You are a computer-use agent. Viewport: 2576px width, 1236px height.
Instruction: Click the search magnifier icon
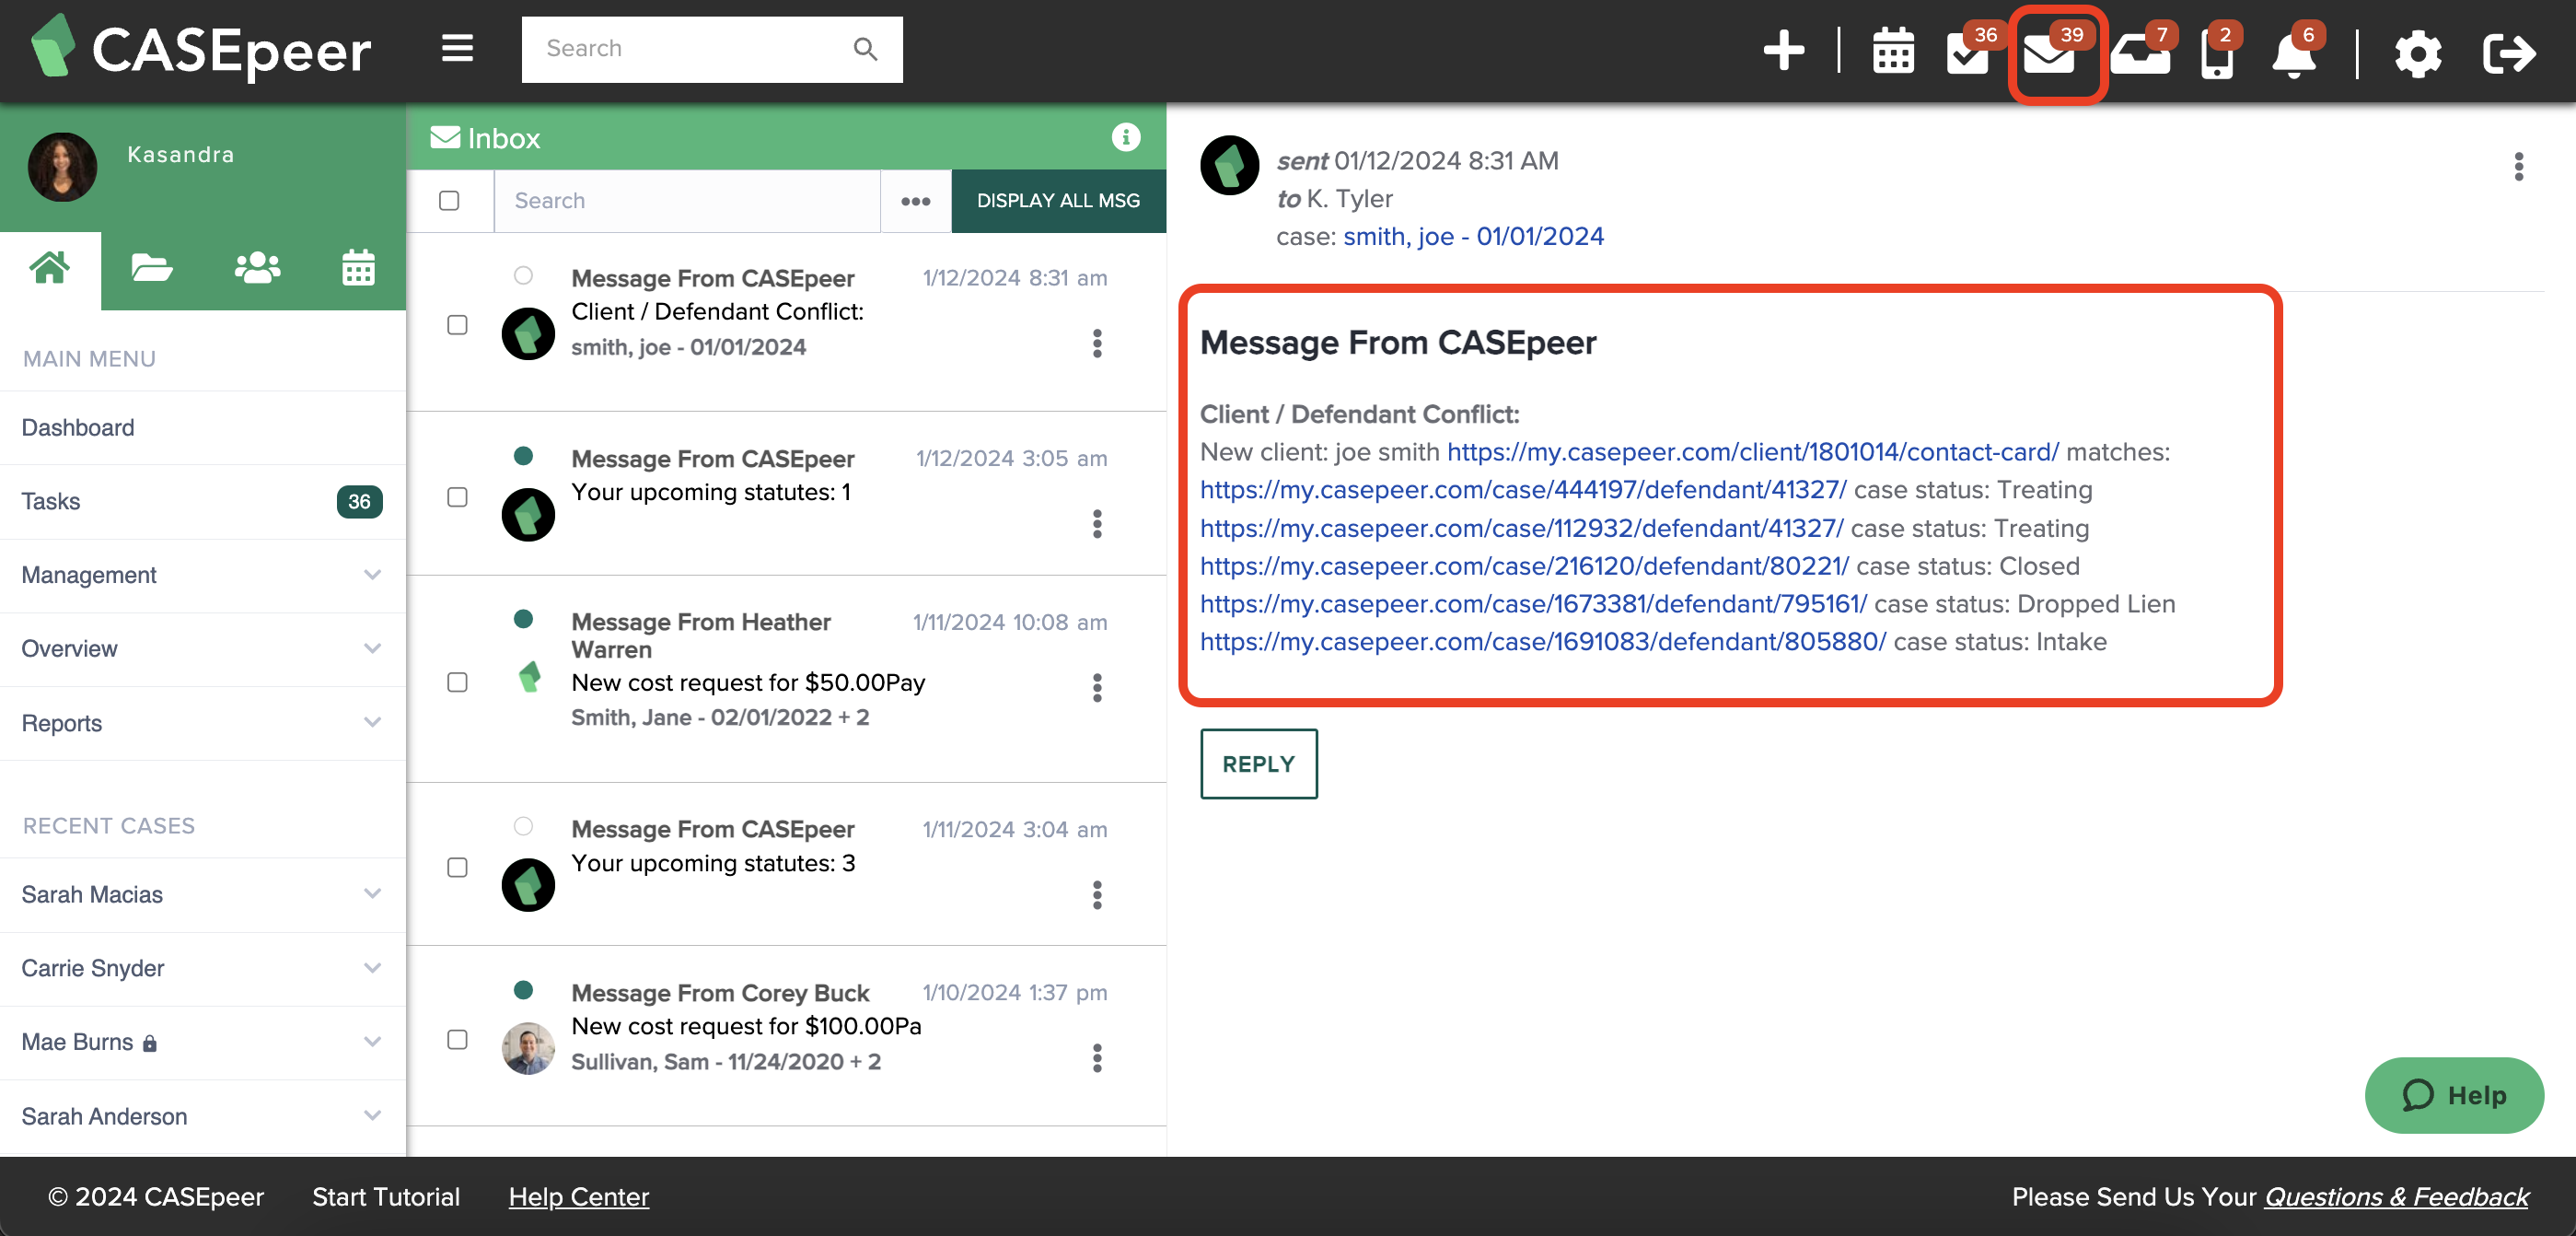tap(865, 49)
